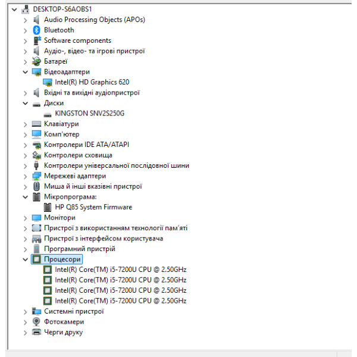Collapse the Відеоадаптери category
357x357 pixels.
pyautogui.click(x=25, y=72)
